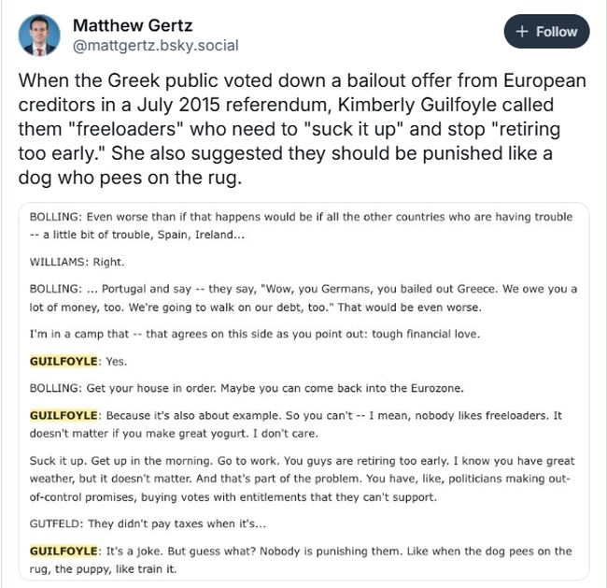Screen dimensions: 607x588
Task: Click the 'Suck it up. Get up' paragraph
Action: pos(302,479)
